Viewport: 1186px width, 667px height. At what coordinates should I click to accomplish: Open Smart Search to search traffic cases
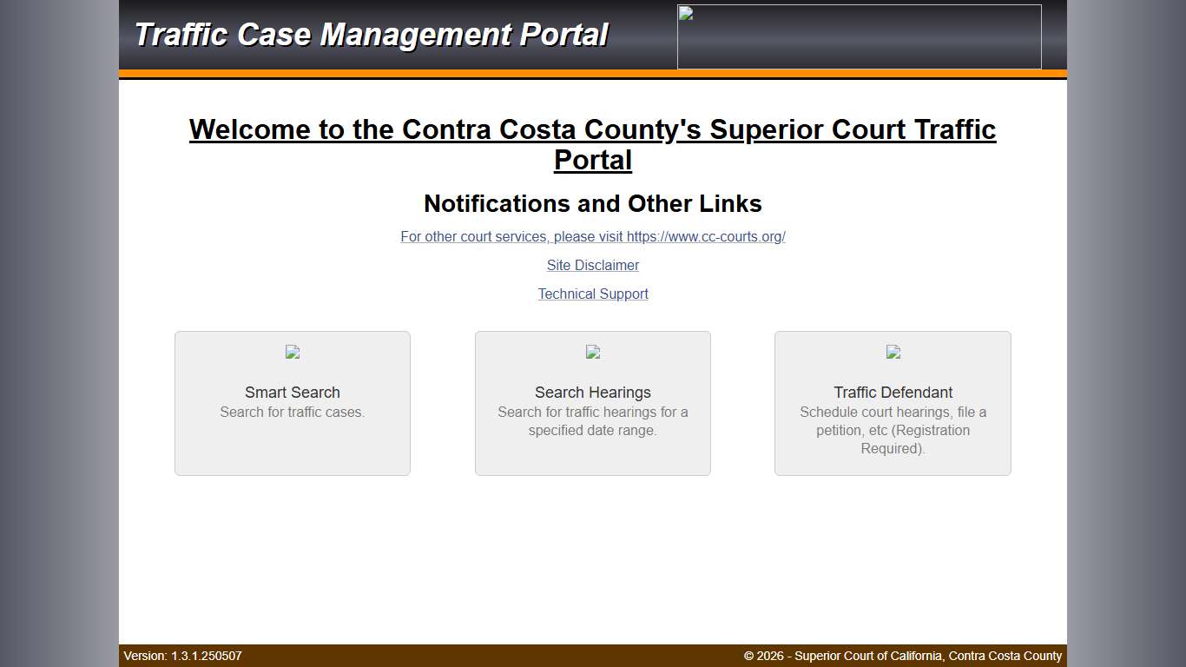pyautogui.click(x=292, y=403)
